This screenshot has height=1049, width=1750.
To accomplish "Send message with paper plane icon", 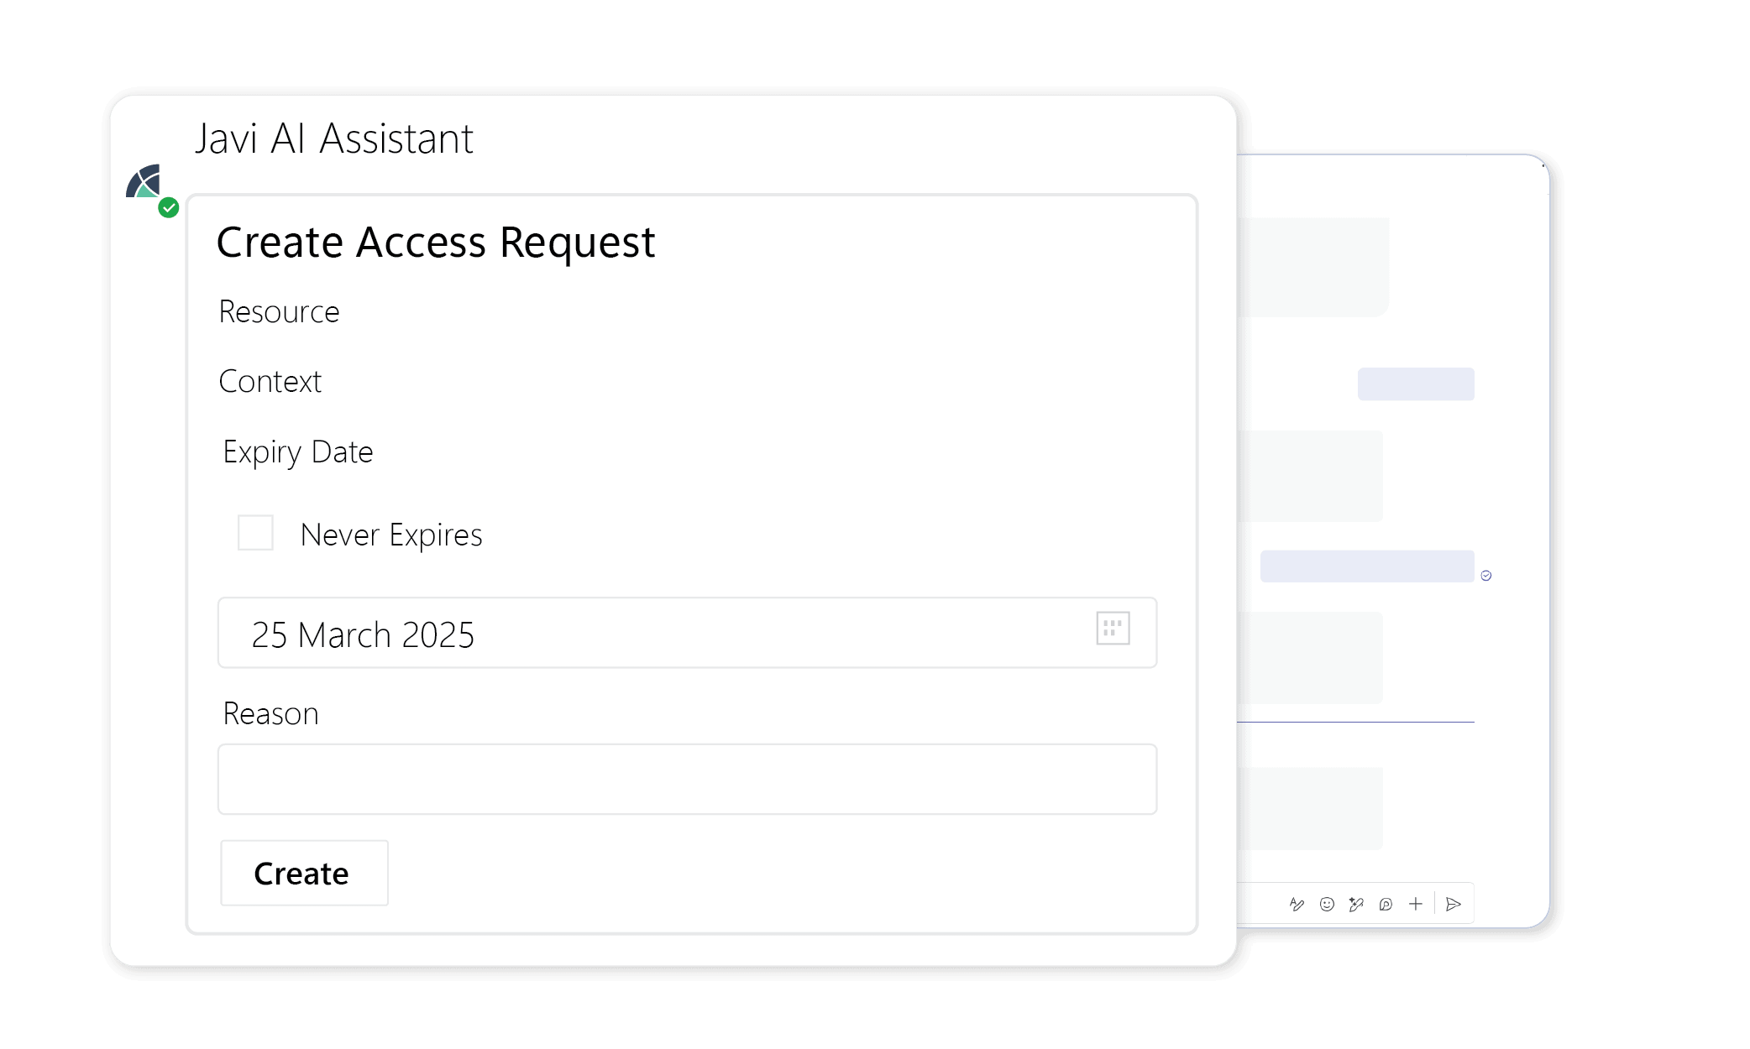I will 1454,904.
